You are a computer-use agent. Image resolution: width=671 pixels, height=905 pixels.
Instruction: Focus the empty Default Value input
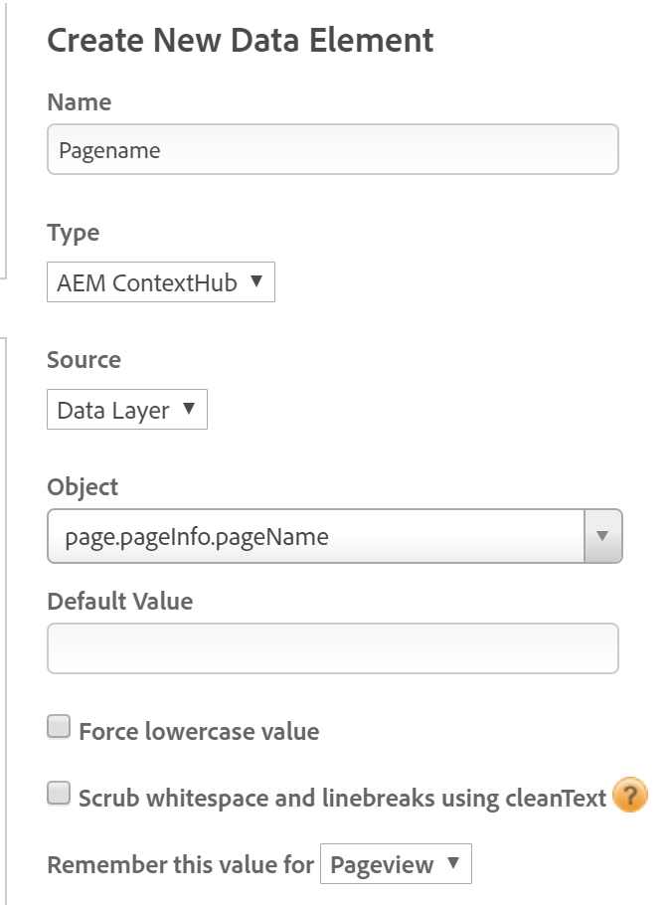point(332,648)
